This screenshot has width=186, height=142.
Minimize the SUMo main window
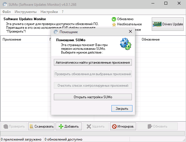tap(153, 3)
